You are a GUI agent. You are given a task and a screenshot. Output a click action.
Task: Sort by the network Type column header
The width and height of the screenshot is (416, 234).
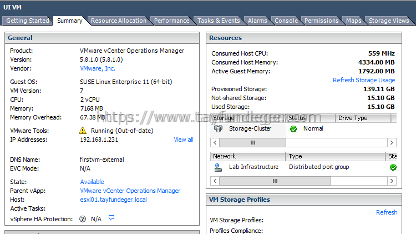[x=336, y=156]
